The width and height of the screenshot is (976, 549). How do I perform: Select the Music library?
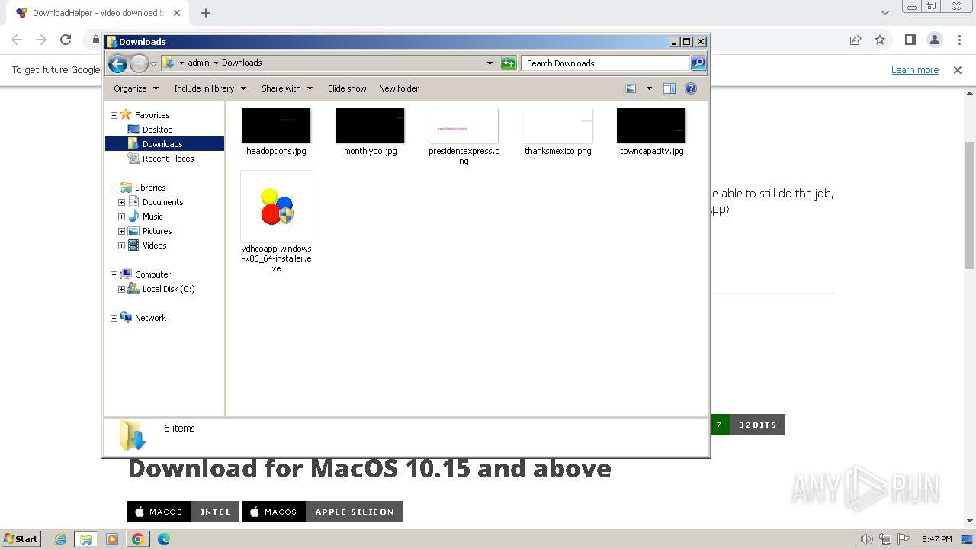tap(152, 217)
